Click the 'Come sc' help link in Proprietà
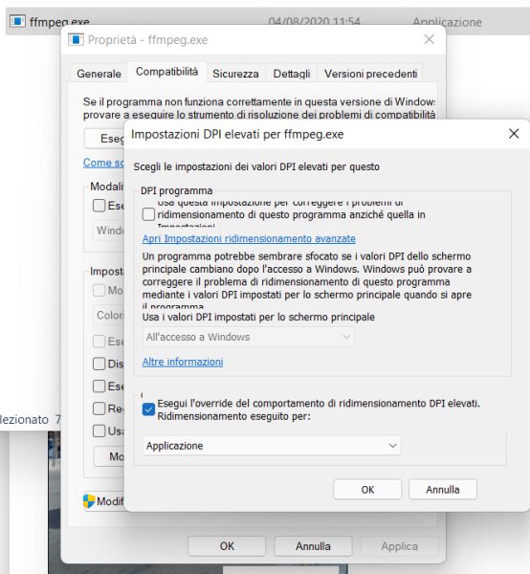Viewport: 530px width, 574px height. click(103, 163)
